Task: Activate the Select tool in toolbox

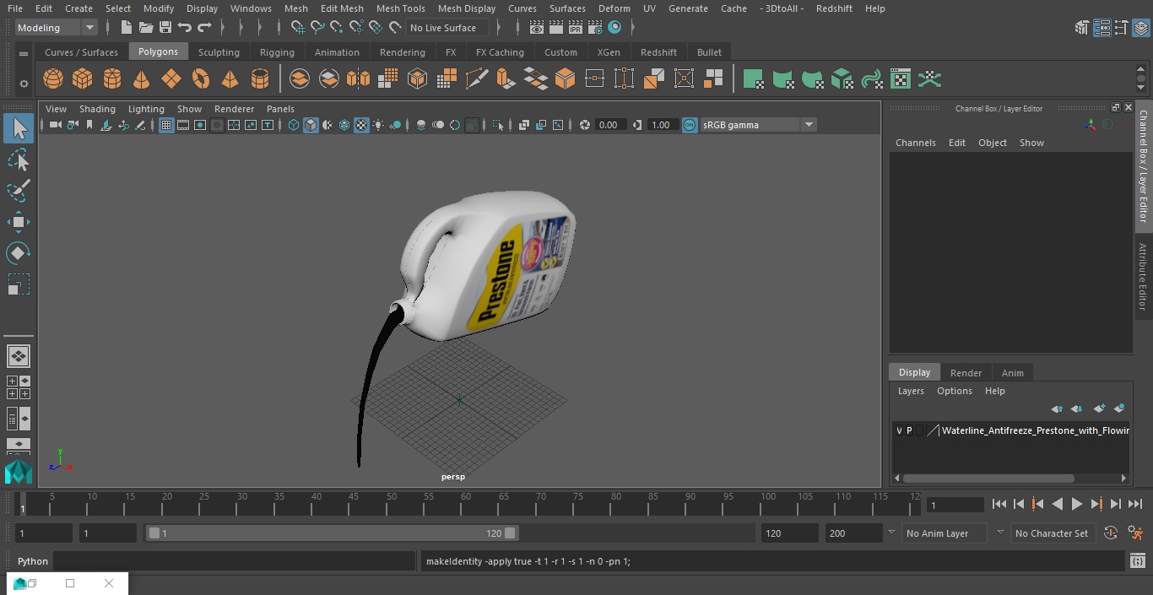Action: [19, 128]
